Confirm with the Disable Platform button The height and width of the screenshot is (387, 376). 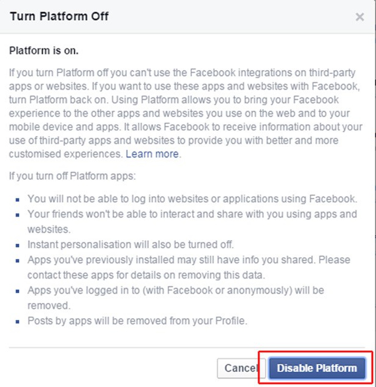click(x=317, y=368)
